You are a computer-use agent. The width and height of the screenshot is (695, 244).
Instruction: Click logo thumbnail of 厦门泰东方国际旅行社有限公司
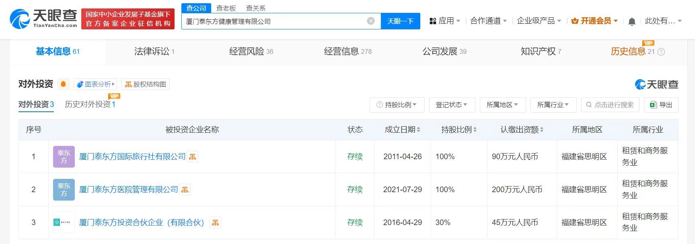(x=64, y=157)
